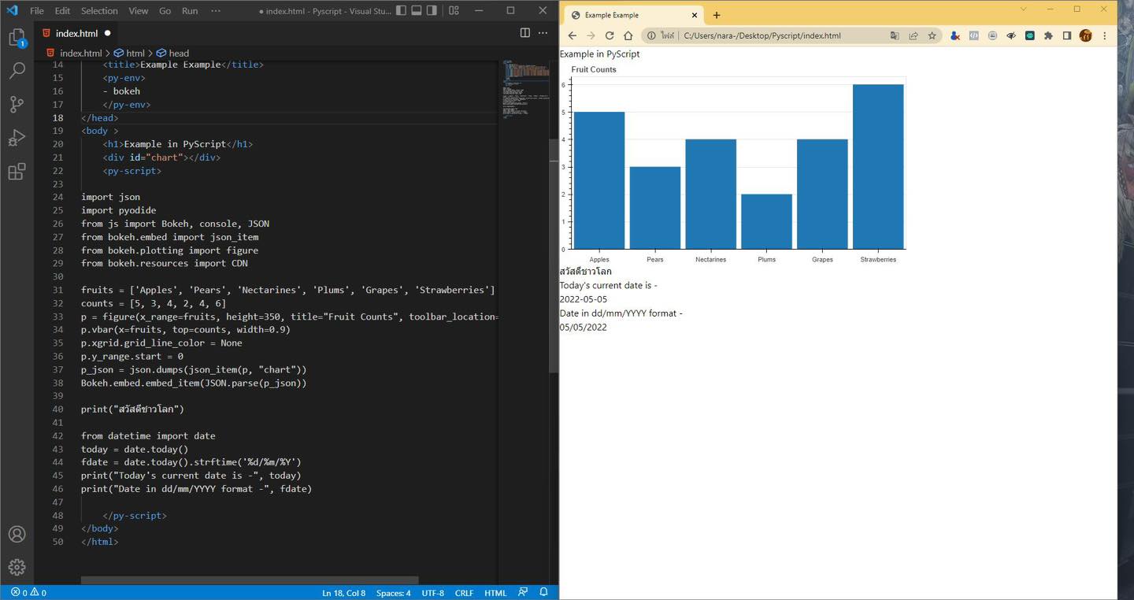Click the unsaved dot on index.html tab

107,33
